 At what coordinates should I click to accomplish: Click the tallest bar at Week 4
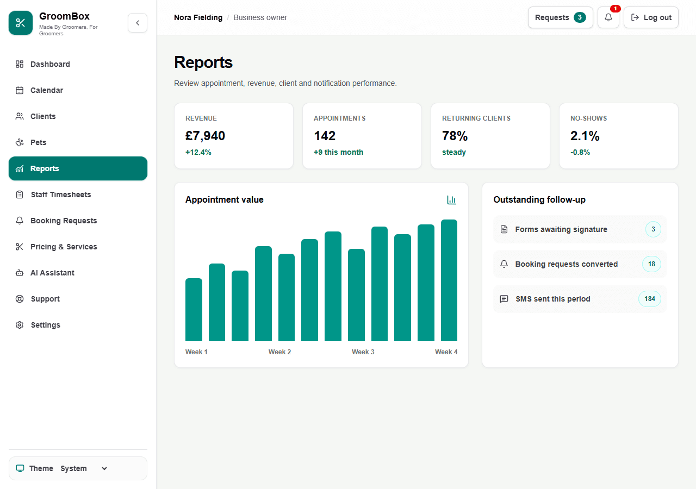tap(449, 280)
